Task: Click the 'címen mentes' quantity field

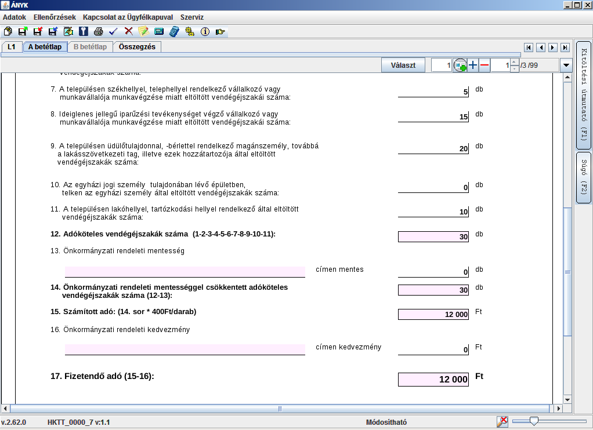Action: click(433, 272)
